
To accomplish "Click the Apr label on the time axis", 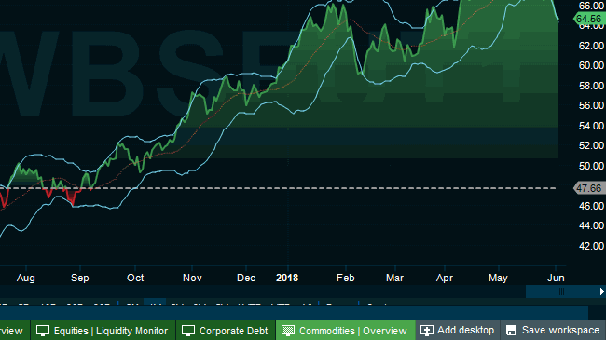I will [445, 278].
